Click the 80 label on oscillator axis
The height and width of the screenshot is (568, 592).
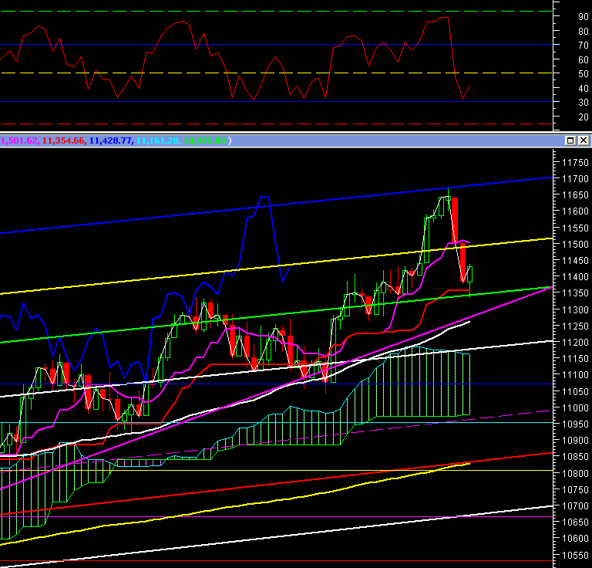pos(584,32)
